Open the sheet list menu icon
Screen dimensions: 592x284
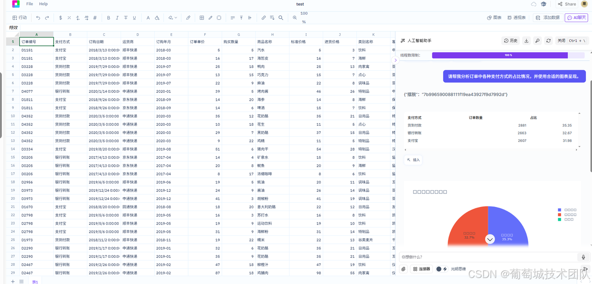click(21, 281)
